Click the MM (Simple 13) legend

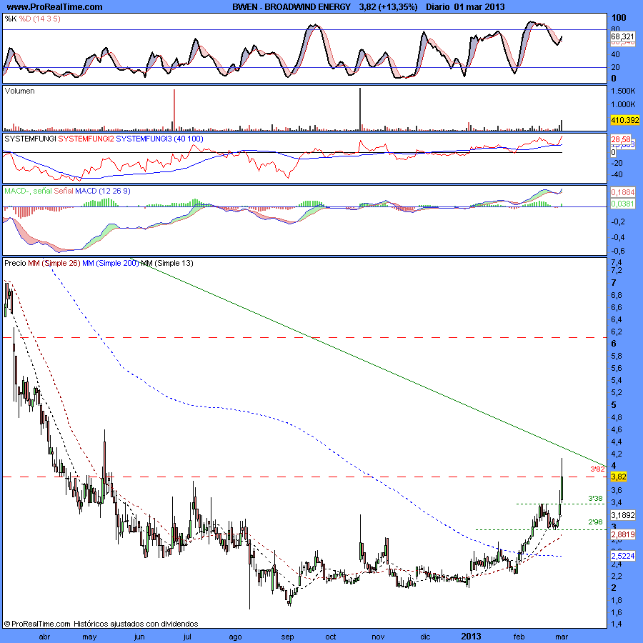pos(167,263)
